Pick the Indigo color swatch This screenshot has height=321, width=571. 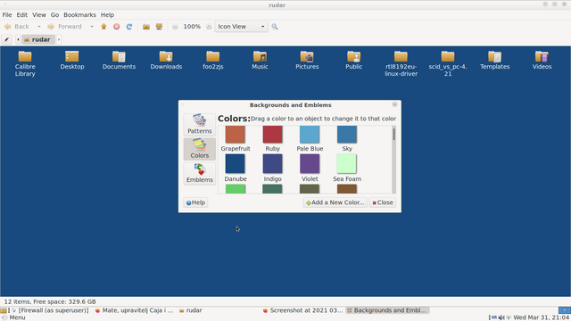272,164
